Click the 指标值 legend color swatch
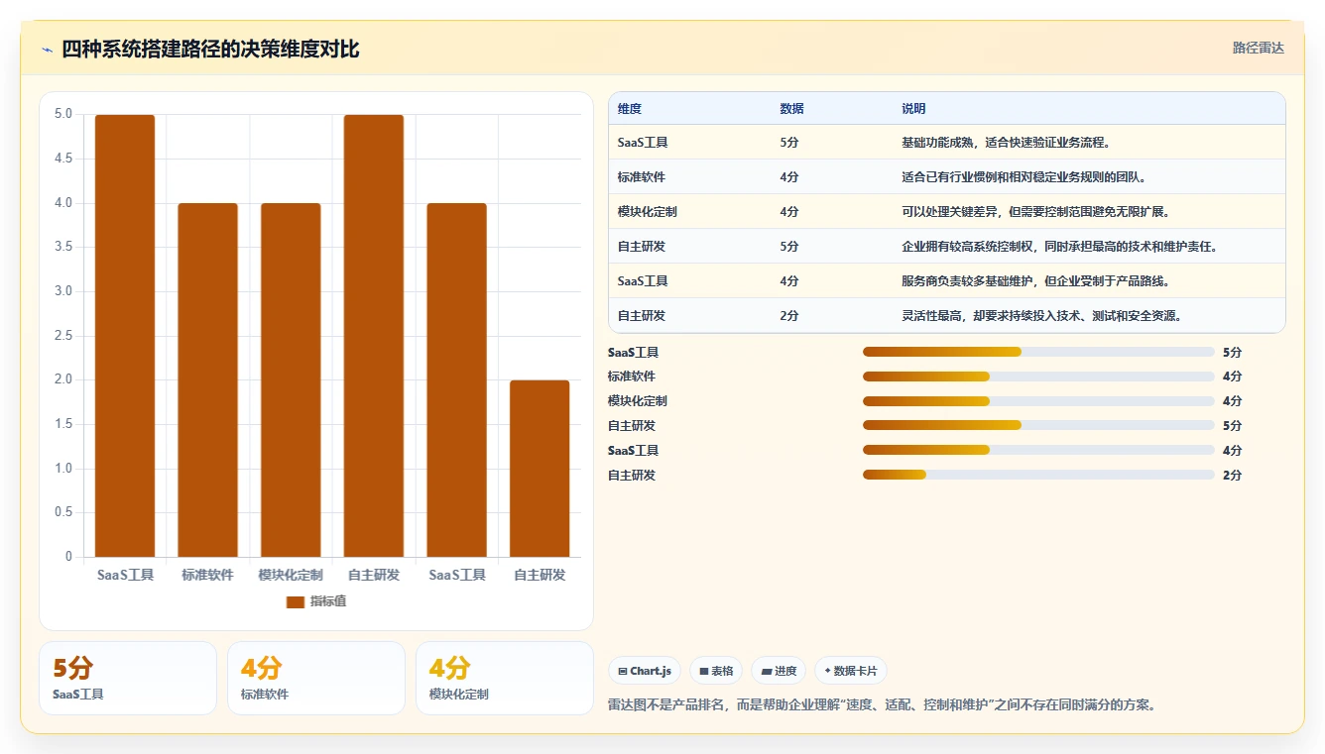 pos(295,601)
